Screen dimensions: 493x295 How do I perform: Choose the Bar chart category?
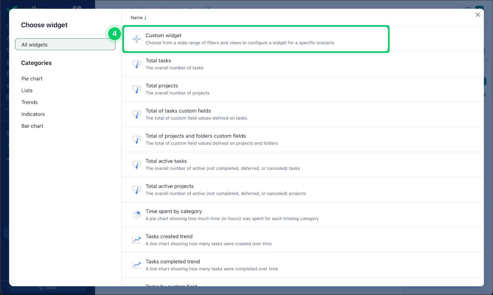click(x=32, y=126)
